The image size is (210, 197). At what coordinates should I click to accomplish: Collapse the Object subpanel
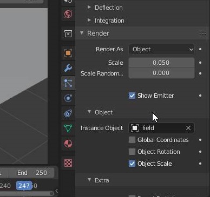[x=89, y=112]
